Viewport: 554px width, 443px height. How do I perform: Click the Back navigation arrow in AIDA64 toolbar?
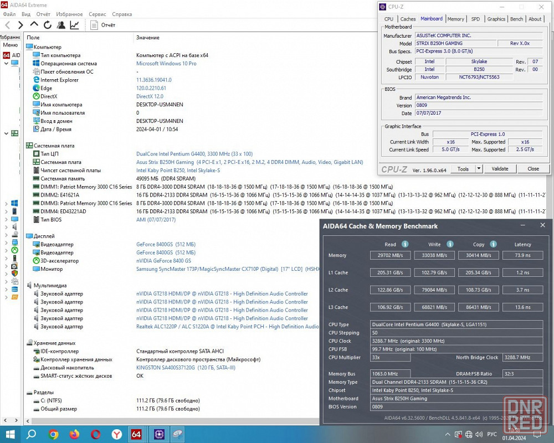[x=8, y=25]
